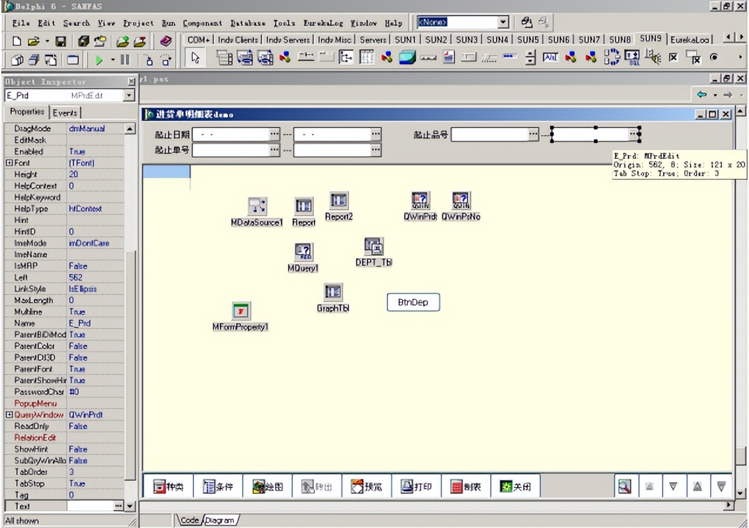The width and height of the screenshot is (749, 528).
Task: Select the DEPT_Tb component icon
Action: point(373,246)
